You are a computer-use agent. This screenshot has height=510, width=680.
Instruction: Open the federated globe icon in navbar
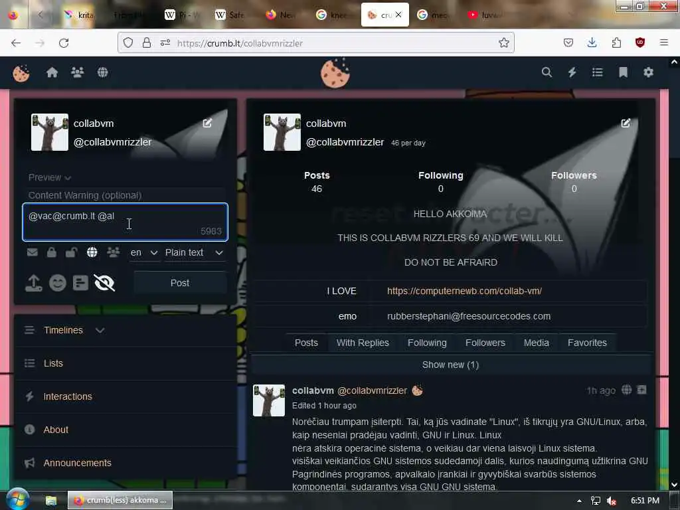[103, 72]
